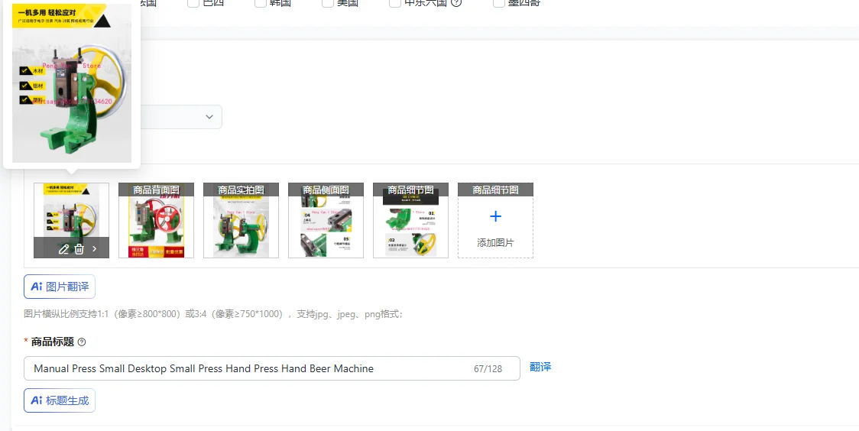Image resolution: width=859 pixels, height=431 pixels.
Task: Click the 翻译 link beside the title field
Action: (x=540, y=367)
